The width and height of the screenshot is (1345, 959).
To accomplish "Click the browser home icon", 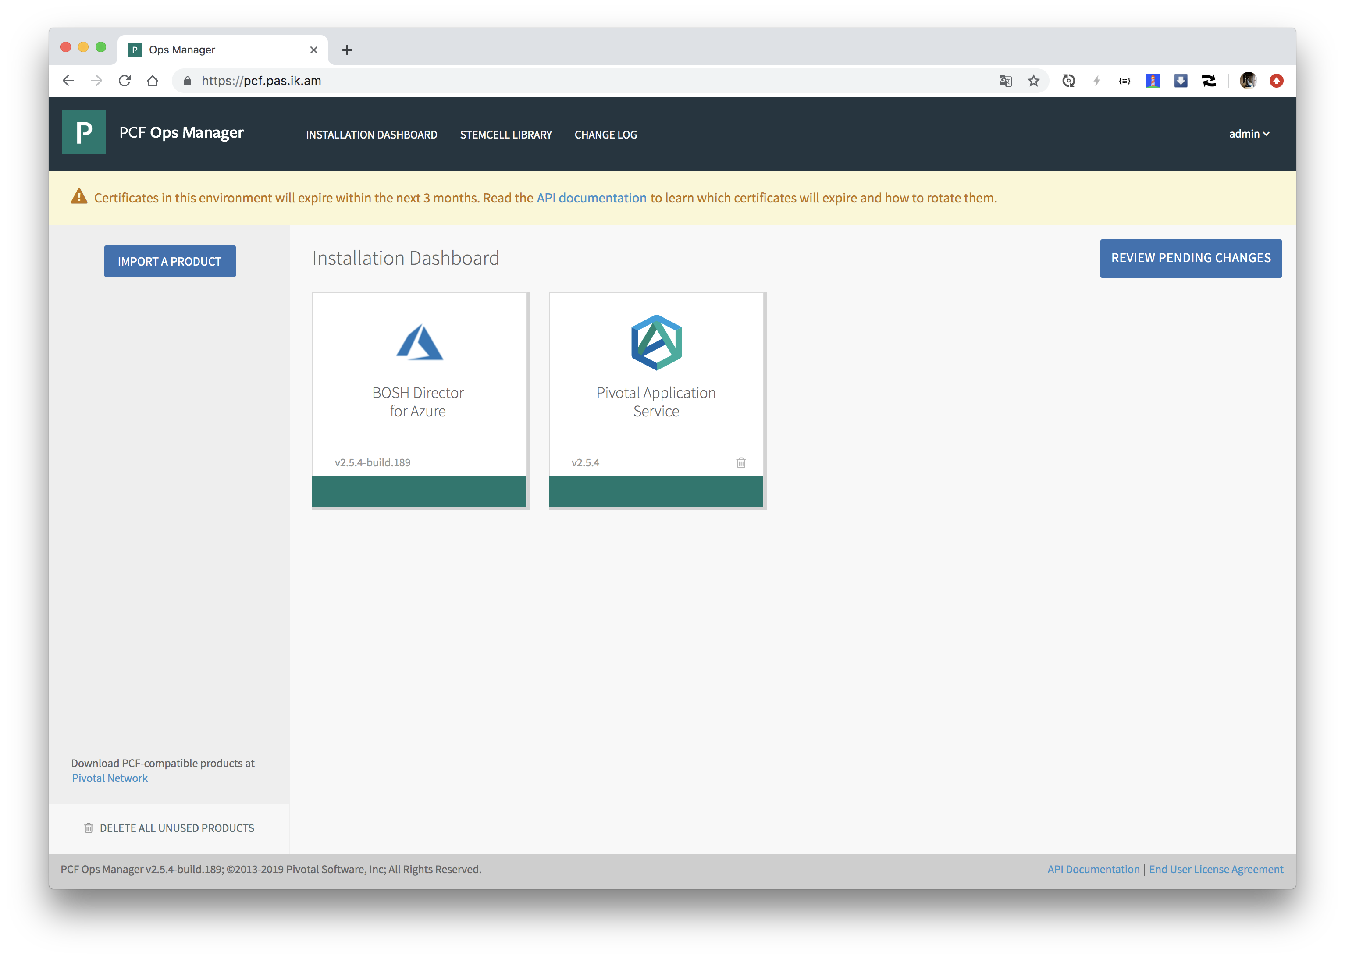I will coord(153,81).
